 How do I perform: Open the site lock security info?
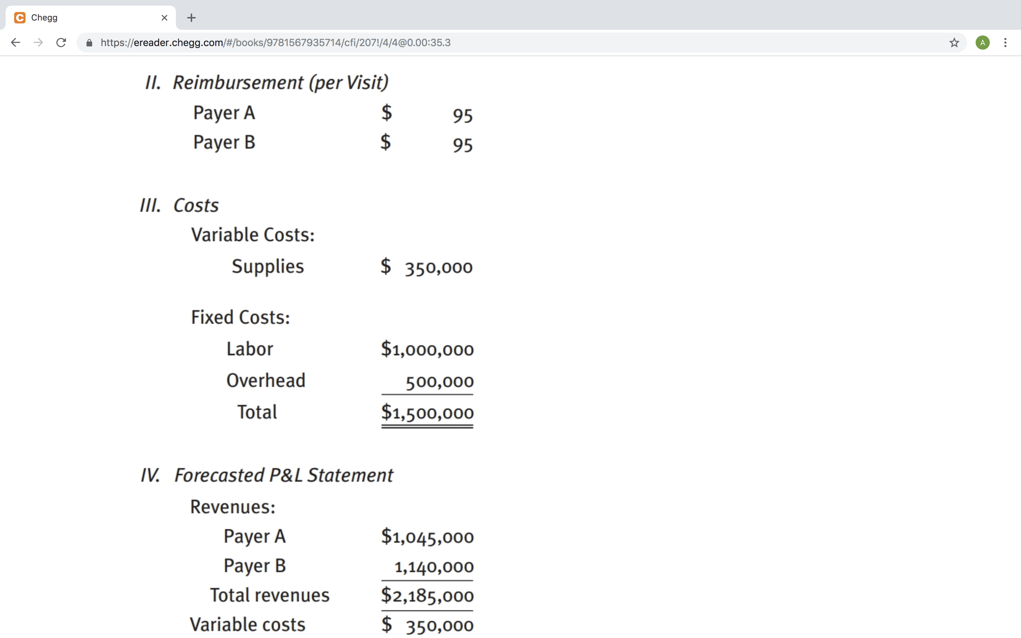(x=89, y=43)
